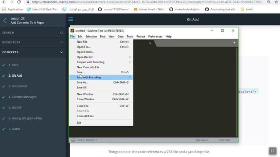Open the Tools menu
Screen dimensions: 280x157
click(x=130, y=37)
